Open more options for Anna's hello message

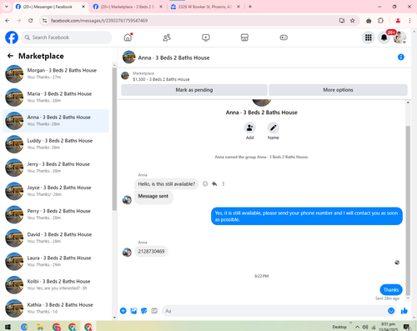point(224,183)
